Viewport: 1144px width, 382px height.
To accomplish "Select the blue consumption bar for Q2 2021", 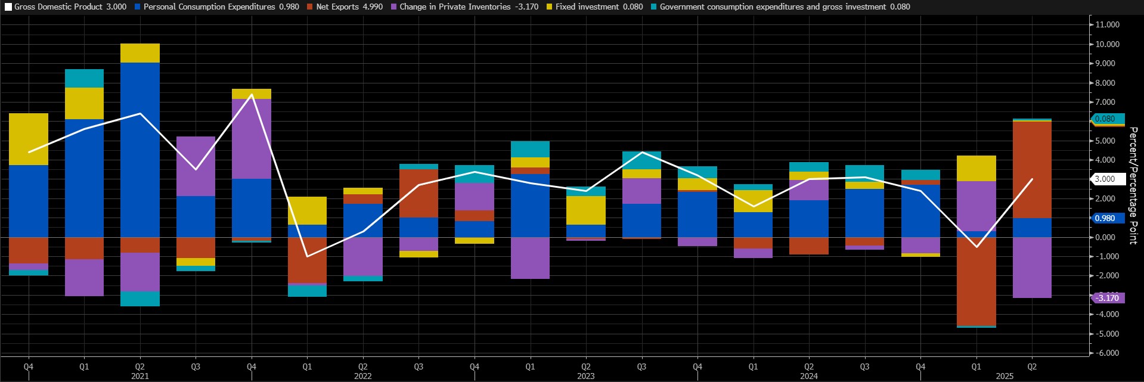I will [x=140, y=150].
